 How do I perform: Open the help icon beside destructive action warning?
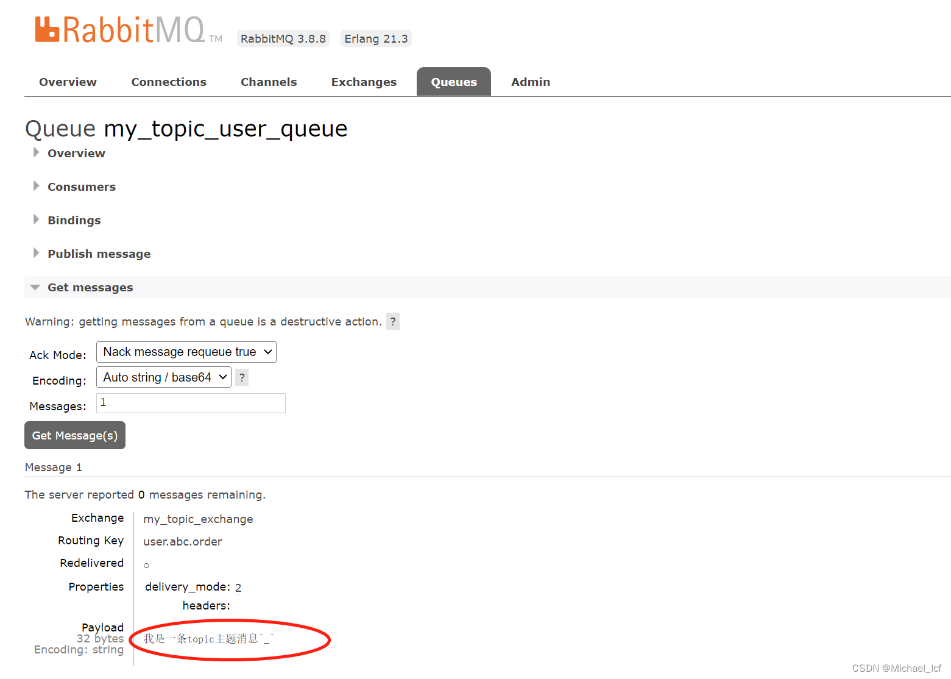[x=393, y=321]
